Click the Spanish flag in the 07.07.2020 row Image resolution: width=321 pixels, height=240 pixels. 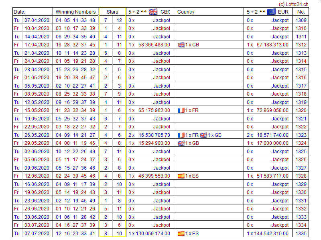[181, 234]
